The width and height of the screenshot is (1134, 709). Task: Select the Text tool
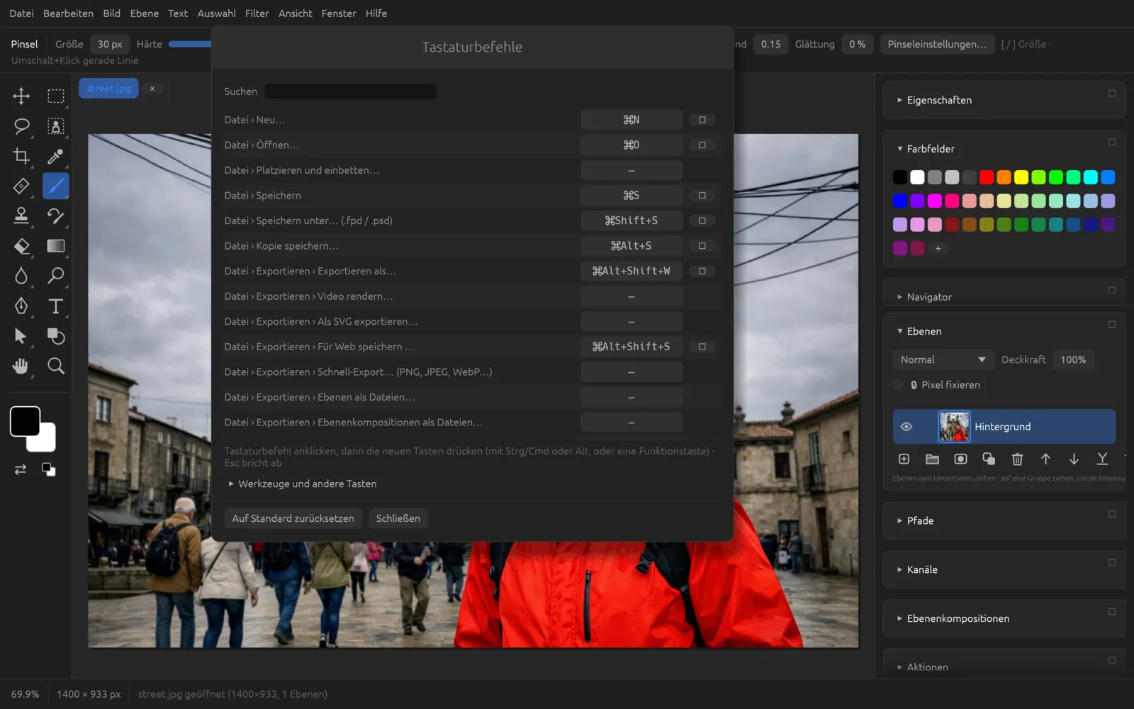point(55,306)
